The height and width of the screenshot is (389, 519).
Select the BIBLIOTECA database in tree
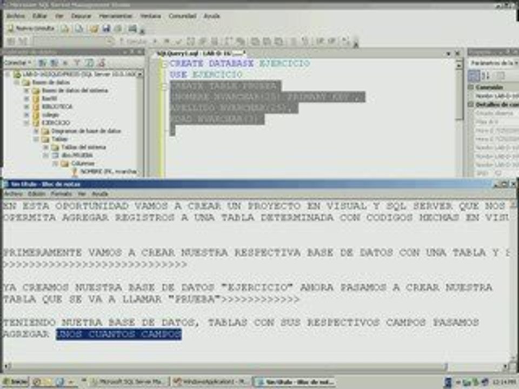coord(57,106)
